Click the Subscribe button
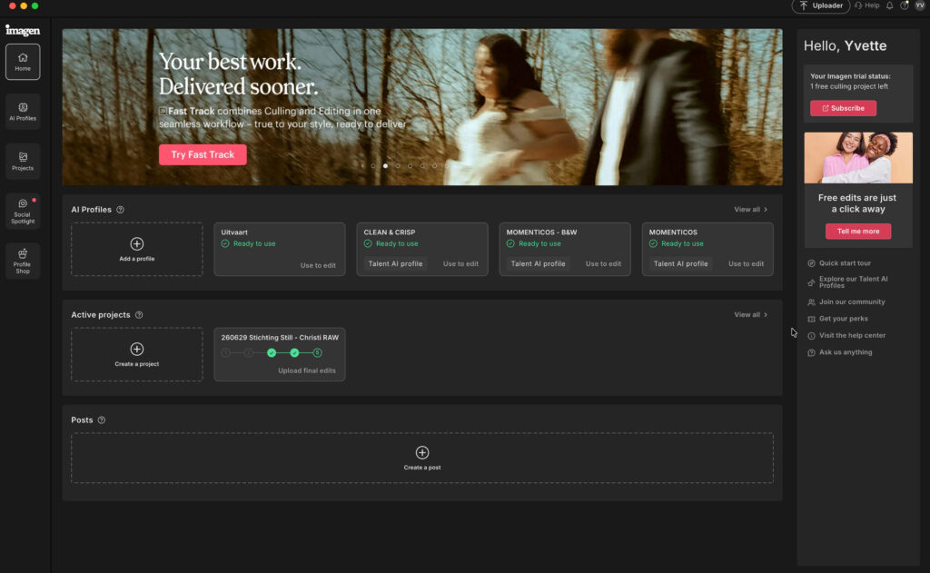 click(x=843, y=108)
